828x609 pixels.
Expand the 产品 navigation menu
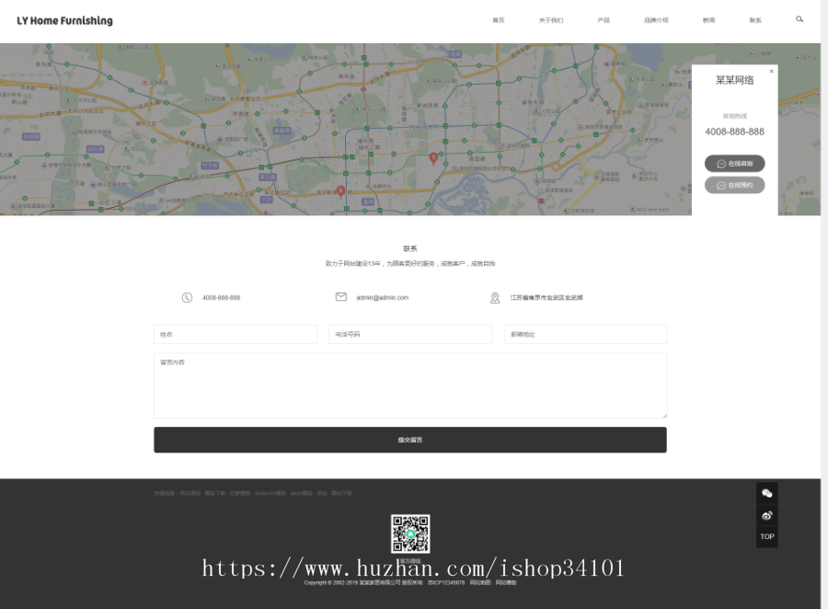[x=603, y=18]
